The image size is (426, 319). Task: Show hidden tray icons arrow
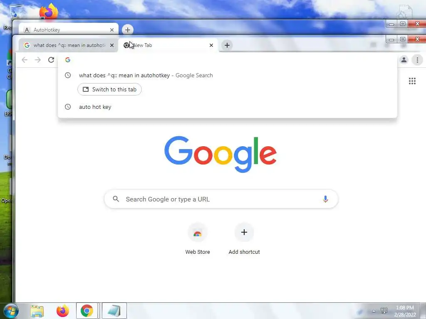(374, 312)
